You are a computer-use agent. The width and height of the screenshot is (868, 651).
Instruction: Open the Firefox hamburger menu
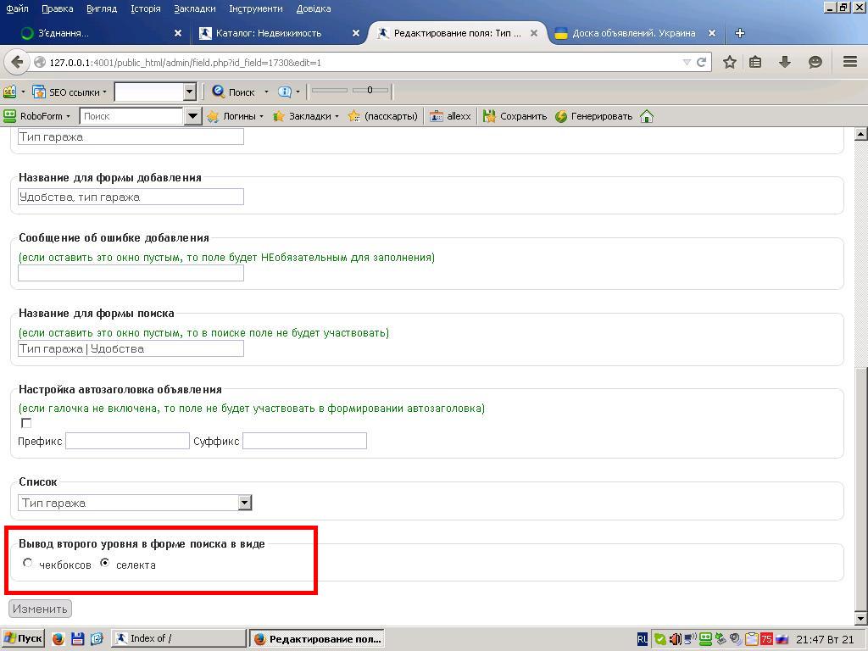[850, 61]
